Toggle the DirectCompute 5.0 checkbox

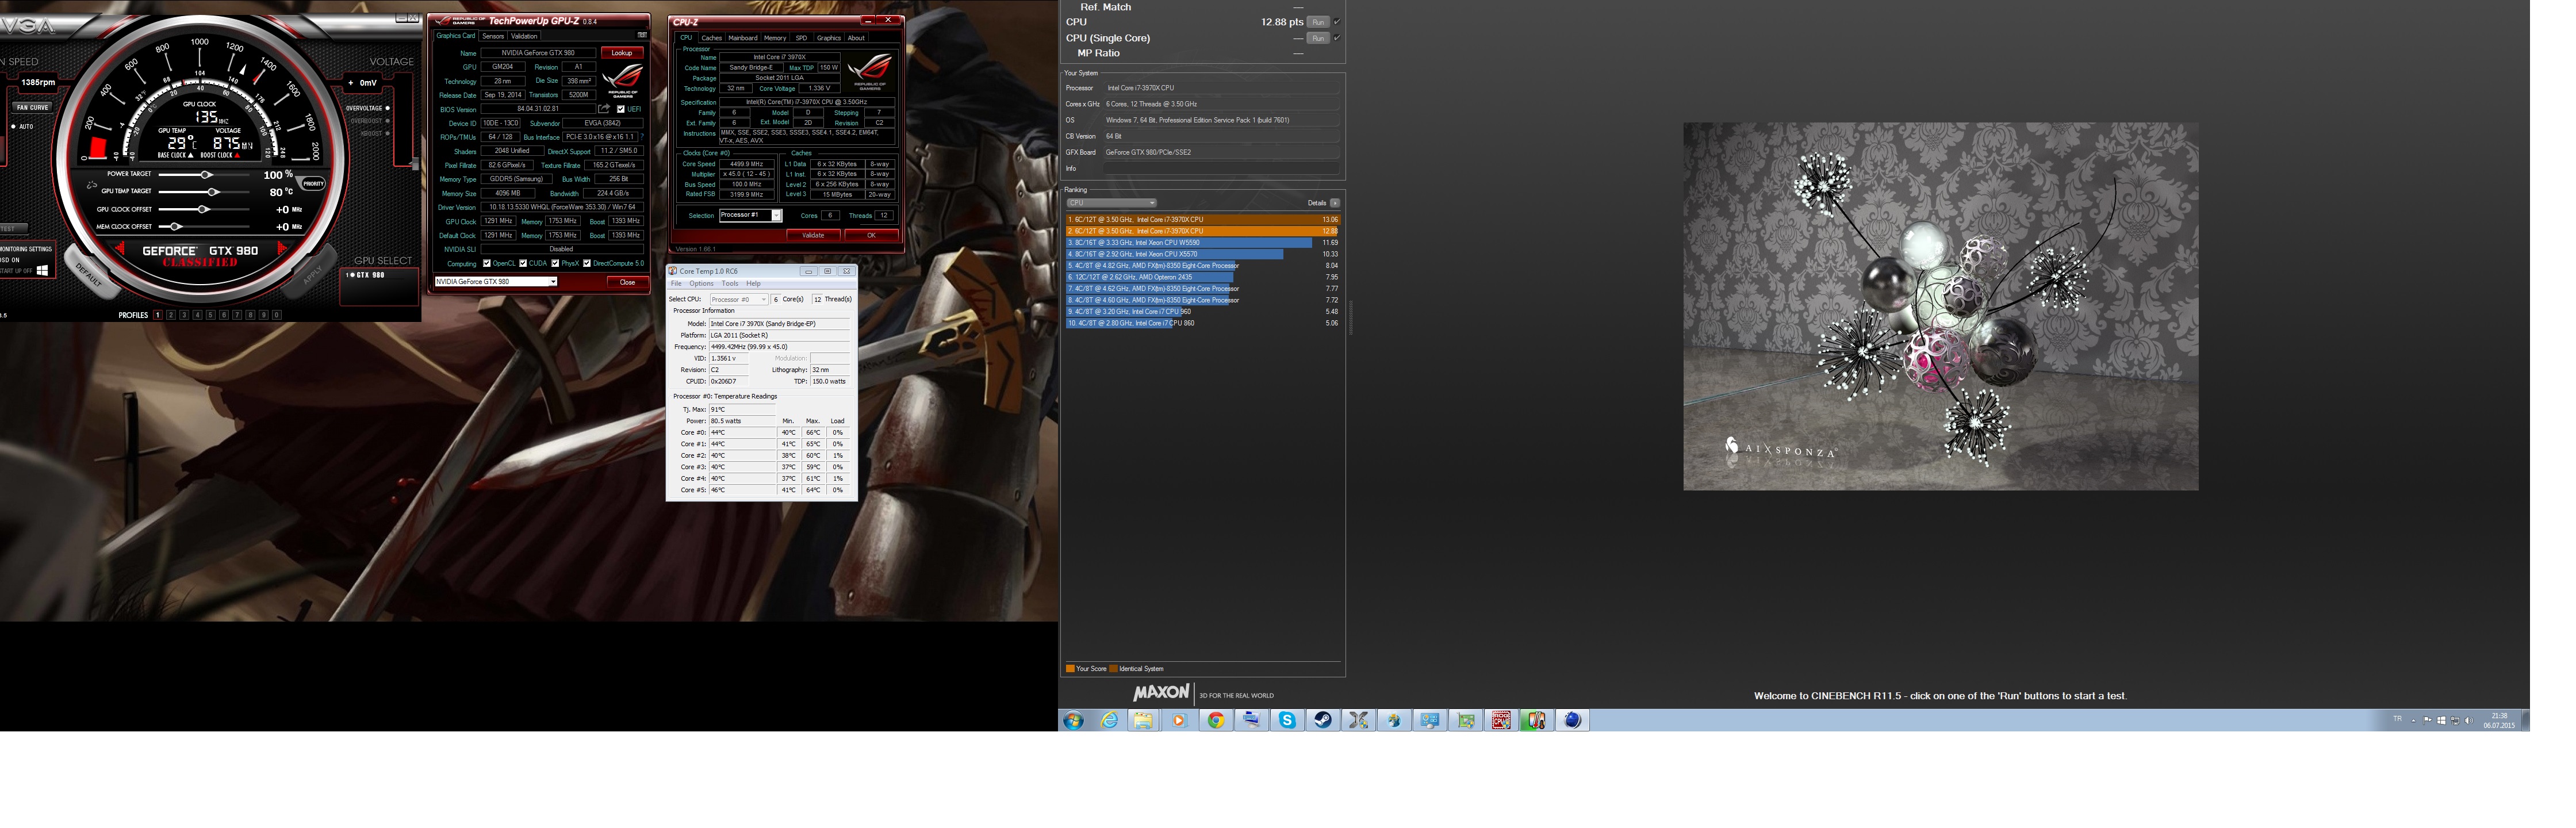tap(587, 264)
